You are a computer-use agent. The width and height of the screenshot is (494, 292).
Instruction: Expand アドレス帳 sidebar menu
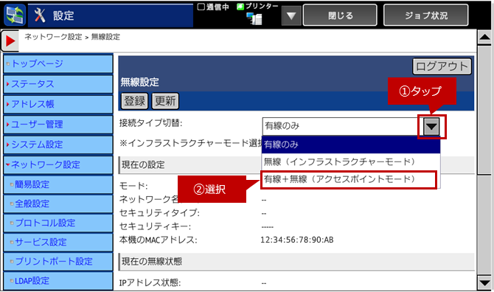(58, 104)
